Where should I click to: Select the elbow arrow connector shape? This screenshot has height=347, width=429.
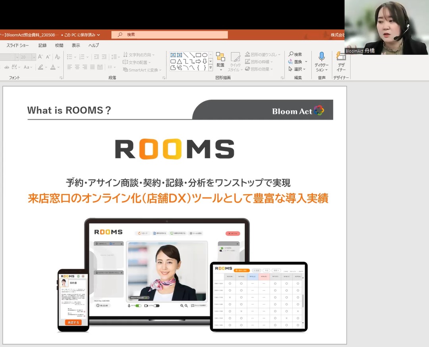point(192,61)
